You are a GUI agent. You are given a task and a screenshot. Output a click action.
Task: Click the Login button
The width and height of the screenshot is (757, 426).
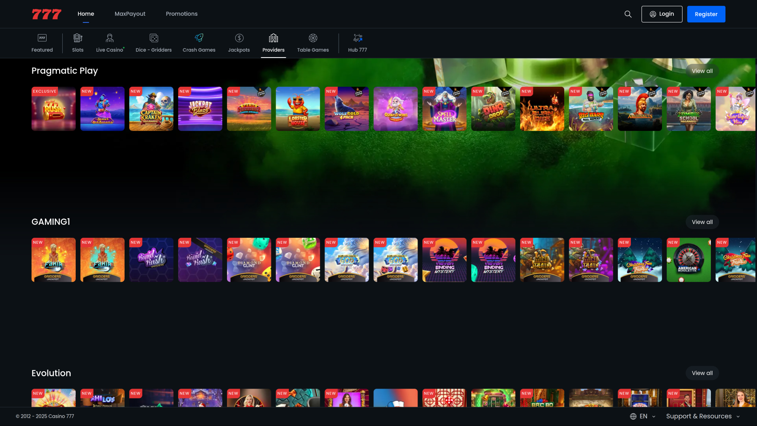(x=662, y=14)
